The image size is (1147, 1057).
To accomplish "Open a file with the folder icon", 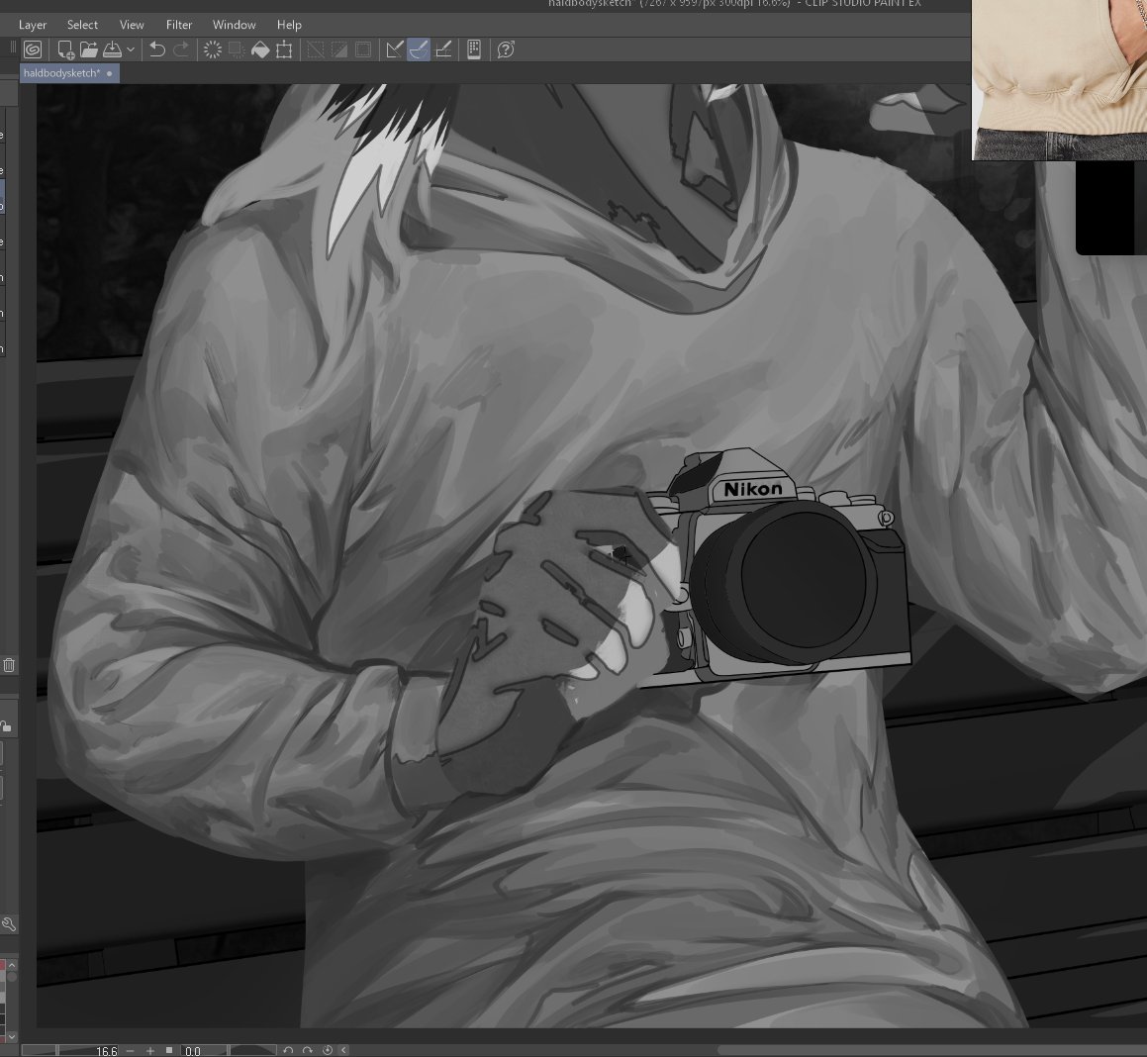I will (88, 49).
